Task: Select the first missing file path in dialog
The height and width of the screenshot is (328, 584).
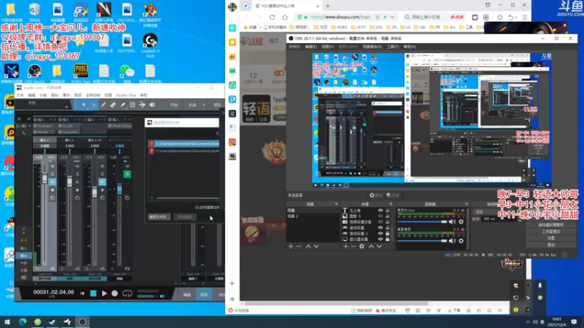Action: point(184,144)
